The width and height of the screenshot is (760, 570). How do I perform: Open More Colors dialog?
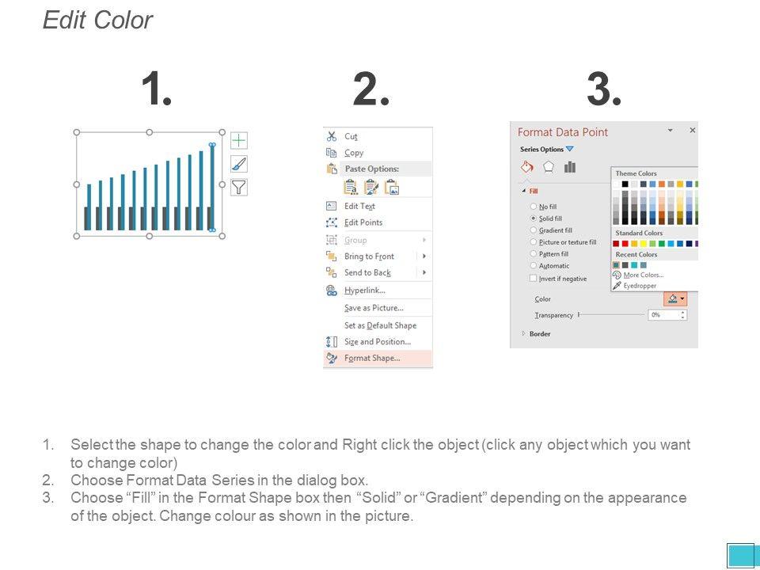pyautogui.click(x=643, y=275)
